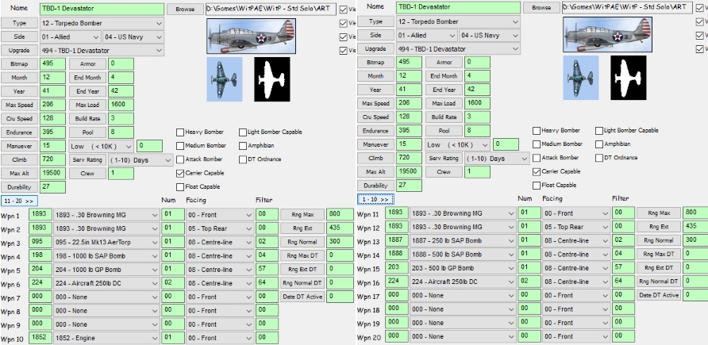
Task: Expand the left Wpn 3 Mk13 AerTorp dropdown
Action: [106, 242]
